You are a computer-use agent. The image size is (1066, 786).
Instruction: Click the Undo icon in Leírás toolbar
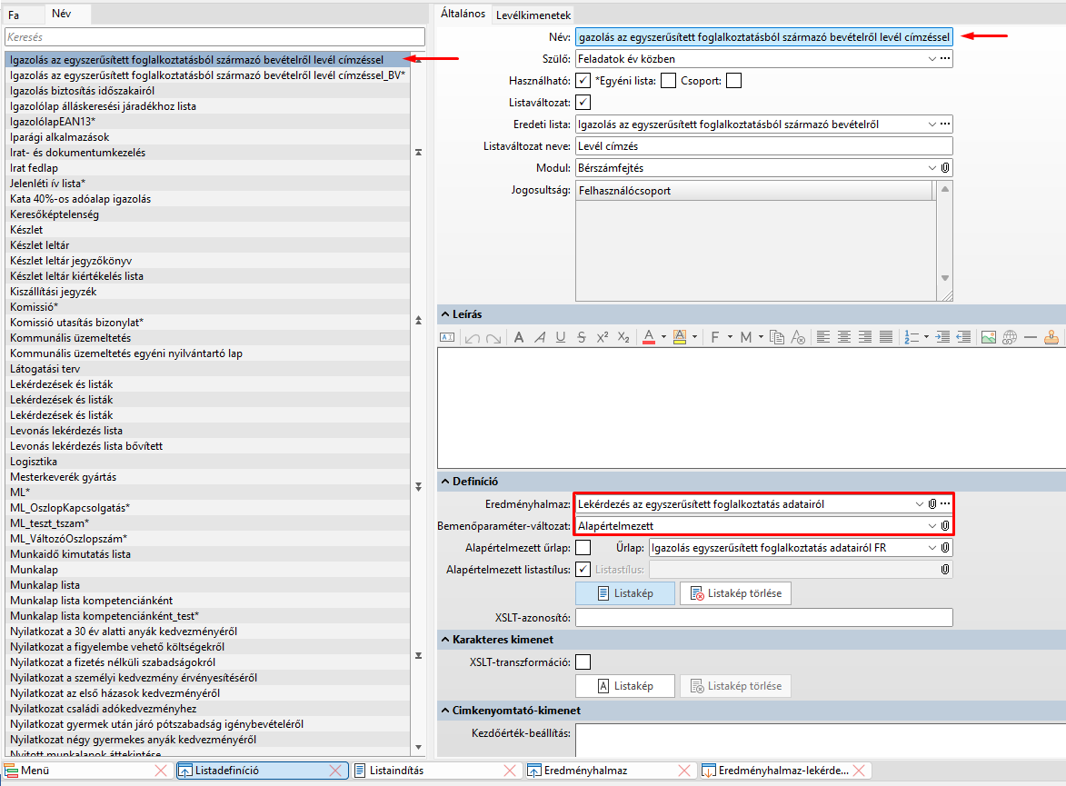[x=472, y=337]
